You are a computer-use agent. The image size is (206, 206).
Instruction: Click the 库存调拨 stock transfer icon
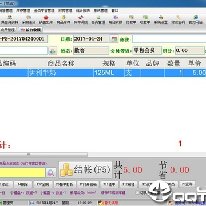(x=81, y=20)
